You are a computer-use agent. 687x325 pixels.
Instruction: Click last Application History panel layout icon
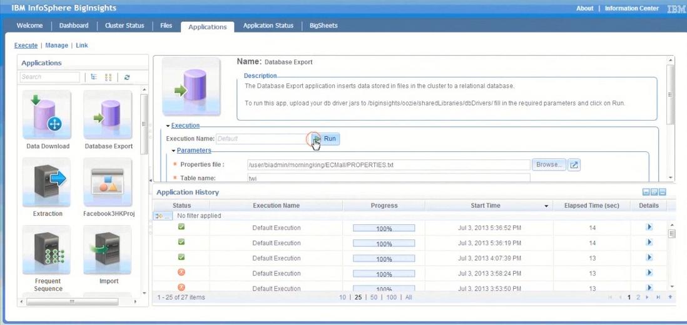tap(663, 192)
